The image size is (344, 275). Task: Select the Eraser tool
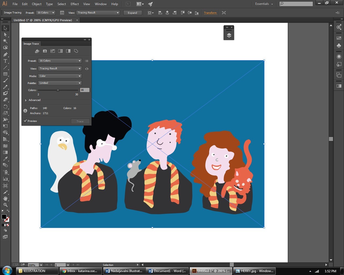pyautogui.click(x=5, y=100)
